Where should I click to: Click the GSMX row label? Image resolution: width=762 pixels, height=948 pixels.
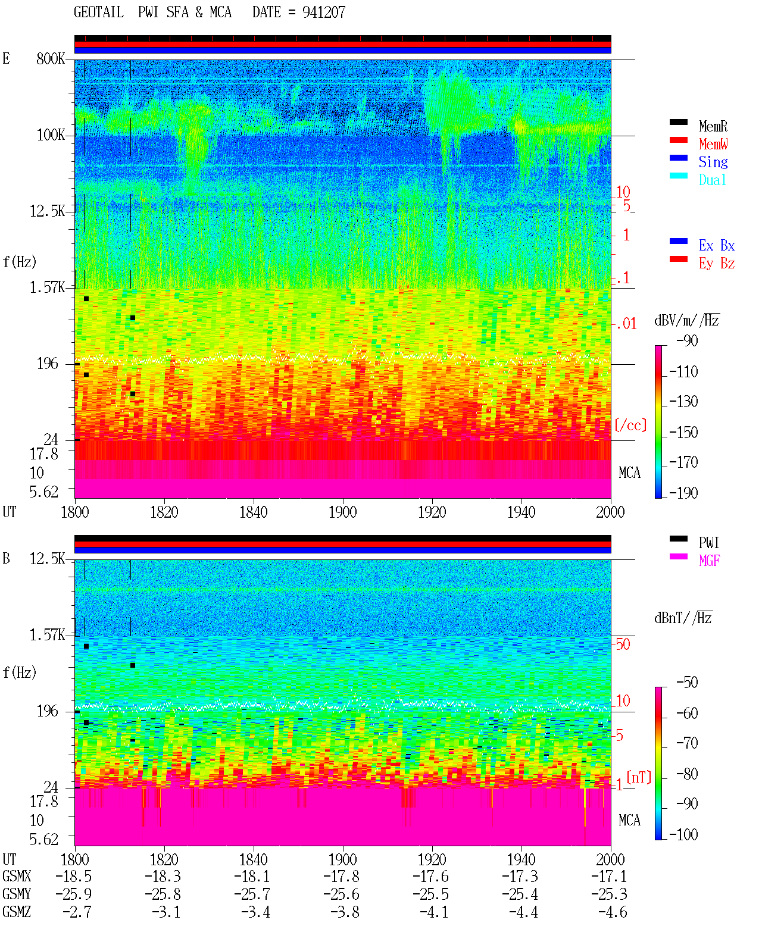click(x=17, y=876)
